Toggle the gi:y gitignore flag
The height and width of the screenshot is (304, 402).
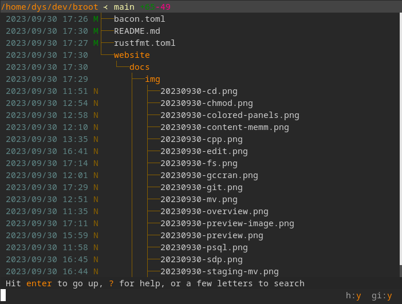(382, 296)
